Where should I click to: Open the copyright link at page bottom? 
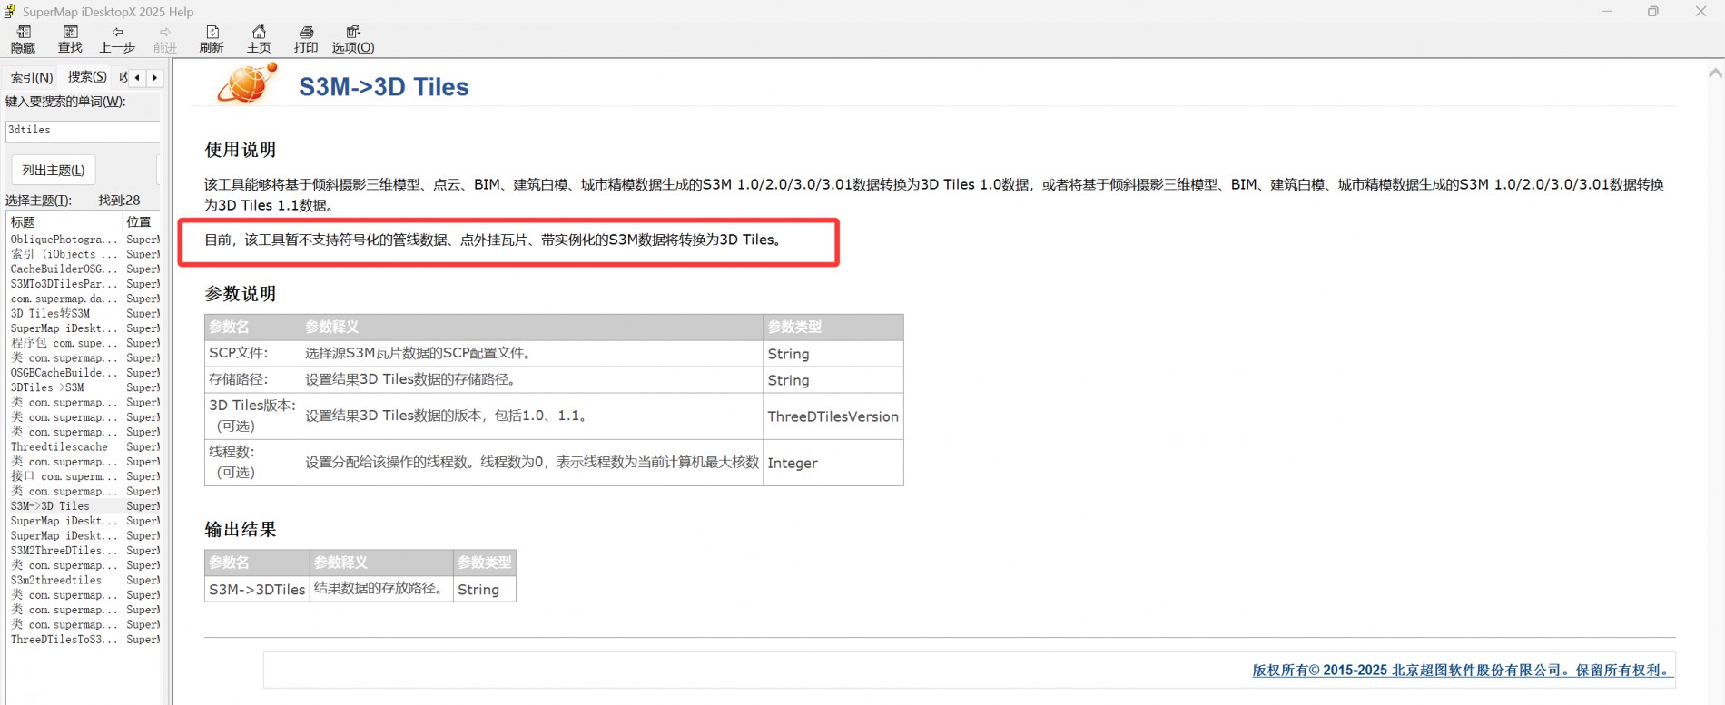(x=1461, y=671)
